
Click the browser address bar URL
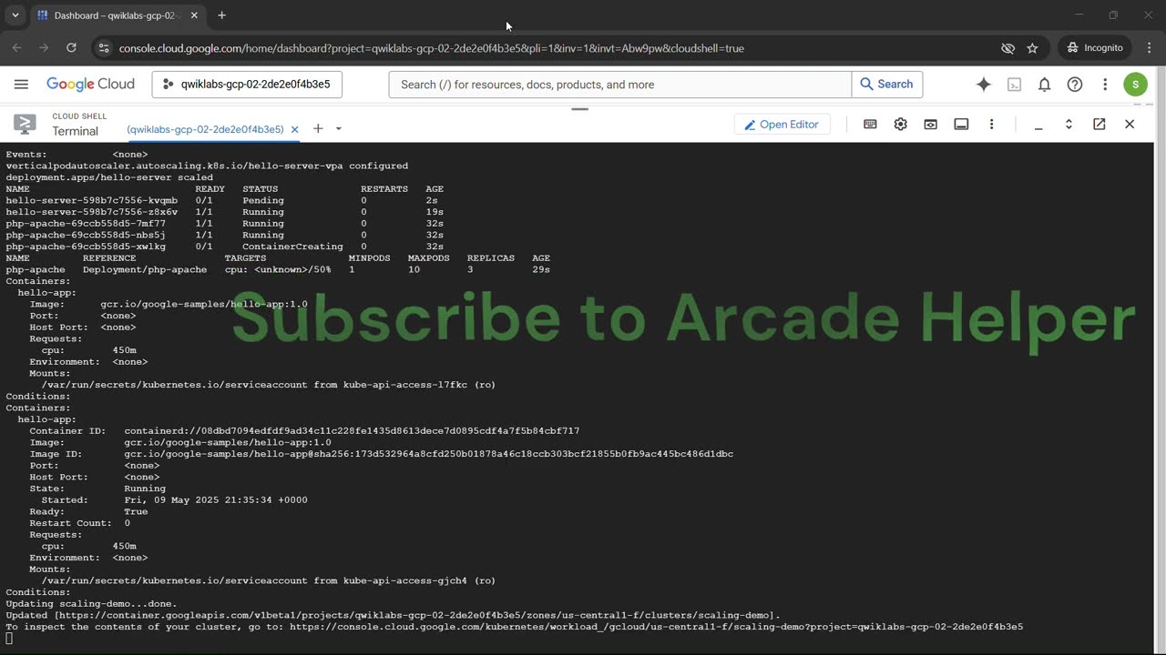point(432,48)
